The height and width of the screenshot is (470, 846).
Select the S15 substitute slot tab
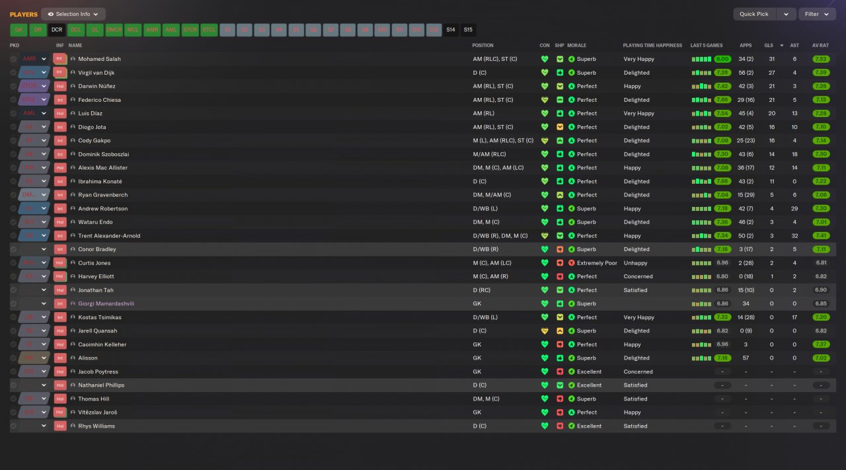pos(468,30)
